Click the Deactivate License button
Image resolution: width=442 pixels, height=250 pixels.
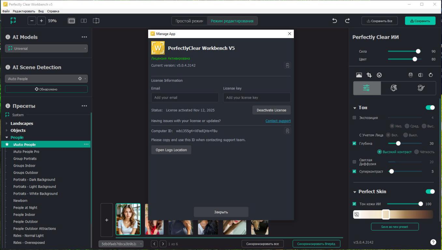tap(271, 110)
